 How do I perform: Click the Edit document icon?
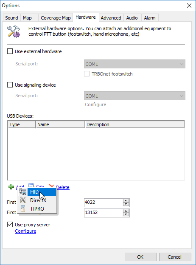(31, 186)
